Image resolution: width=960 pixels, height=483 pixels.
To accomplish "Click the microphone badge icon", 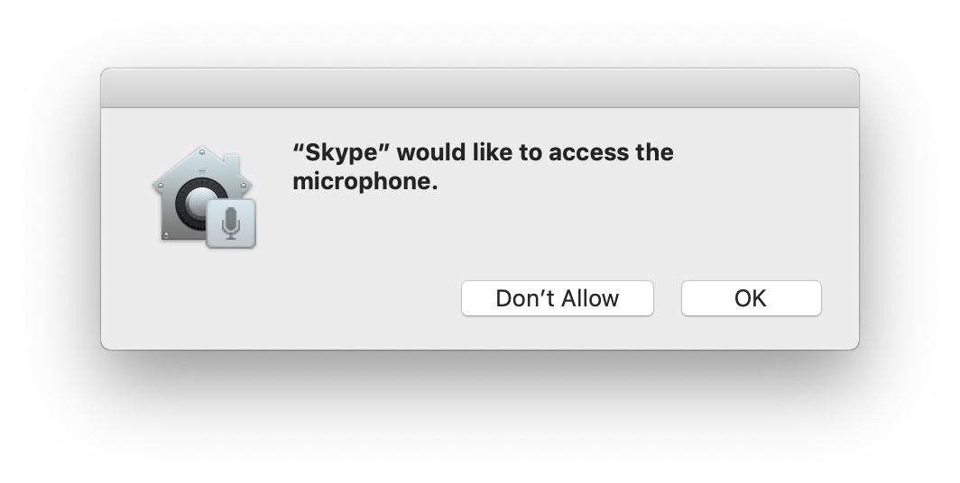I will (x=231, y=223).
